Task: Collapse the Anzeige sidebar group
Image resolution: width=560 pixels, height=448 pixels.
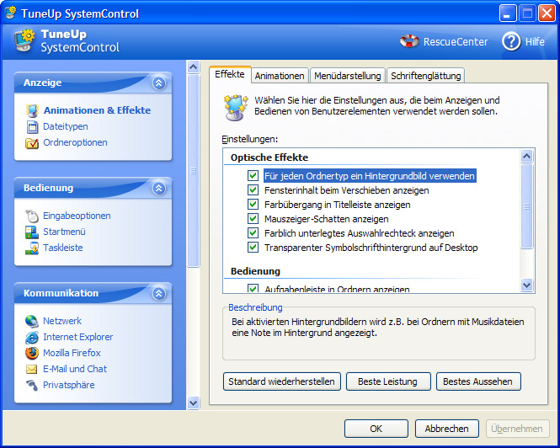Action: click(159, 83)
